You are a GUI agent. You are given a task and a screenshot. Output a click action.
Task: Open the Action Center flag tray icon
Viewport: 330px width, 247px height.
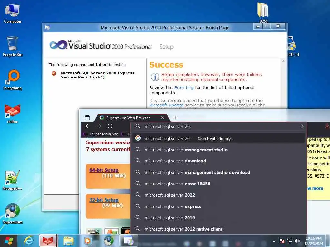(282, 241)
